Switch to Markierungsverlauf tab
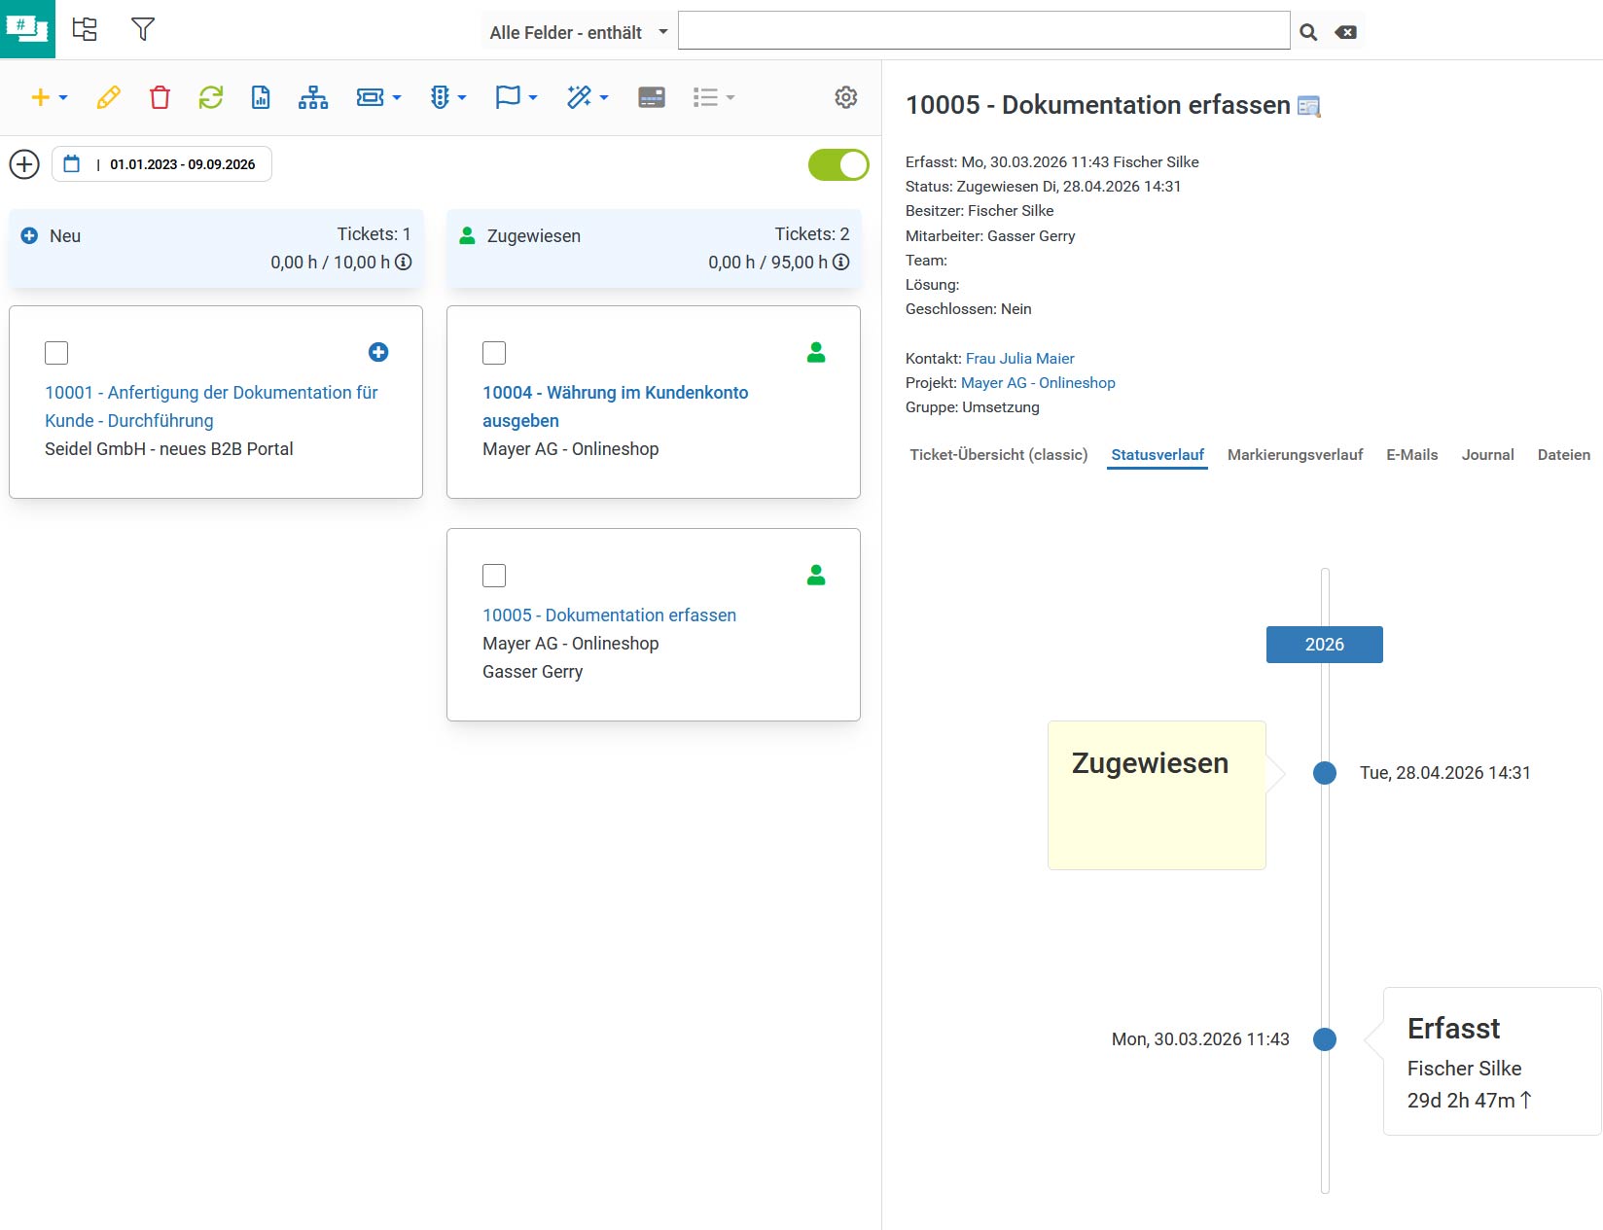This screenshot has height=1230, width=1603. pyautogui.click(x=1295, y=455)
